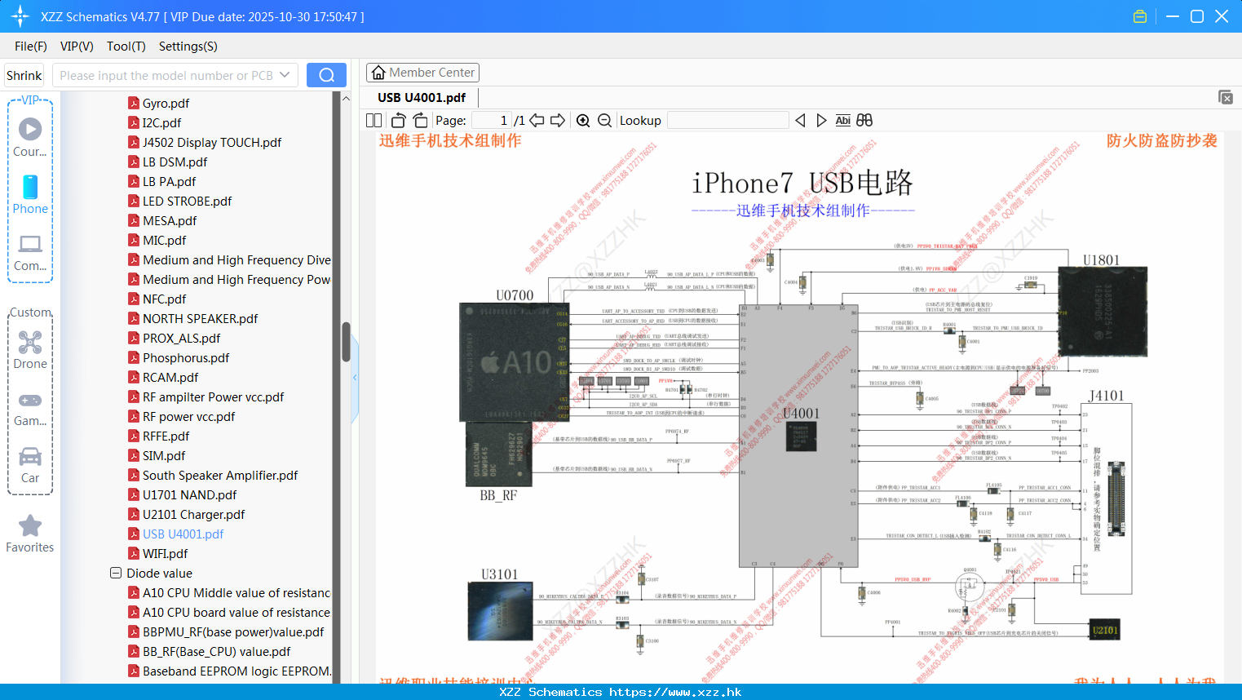Click the file tree vertical scrollbar thumb

tap(346, 342)
